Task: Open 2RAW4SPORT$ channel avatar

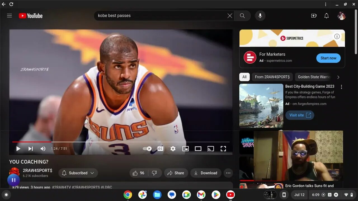Action: coord(14,172)
